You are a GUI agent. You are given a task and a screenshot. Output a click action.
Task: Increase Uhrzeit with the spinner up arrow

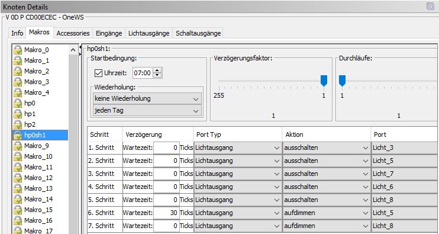pyautogui.click(x=157, y=70)
